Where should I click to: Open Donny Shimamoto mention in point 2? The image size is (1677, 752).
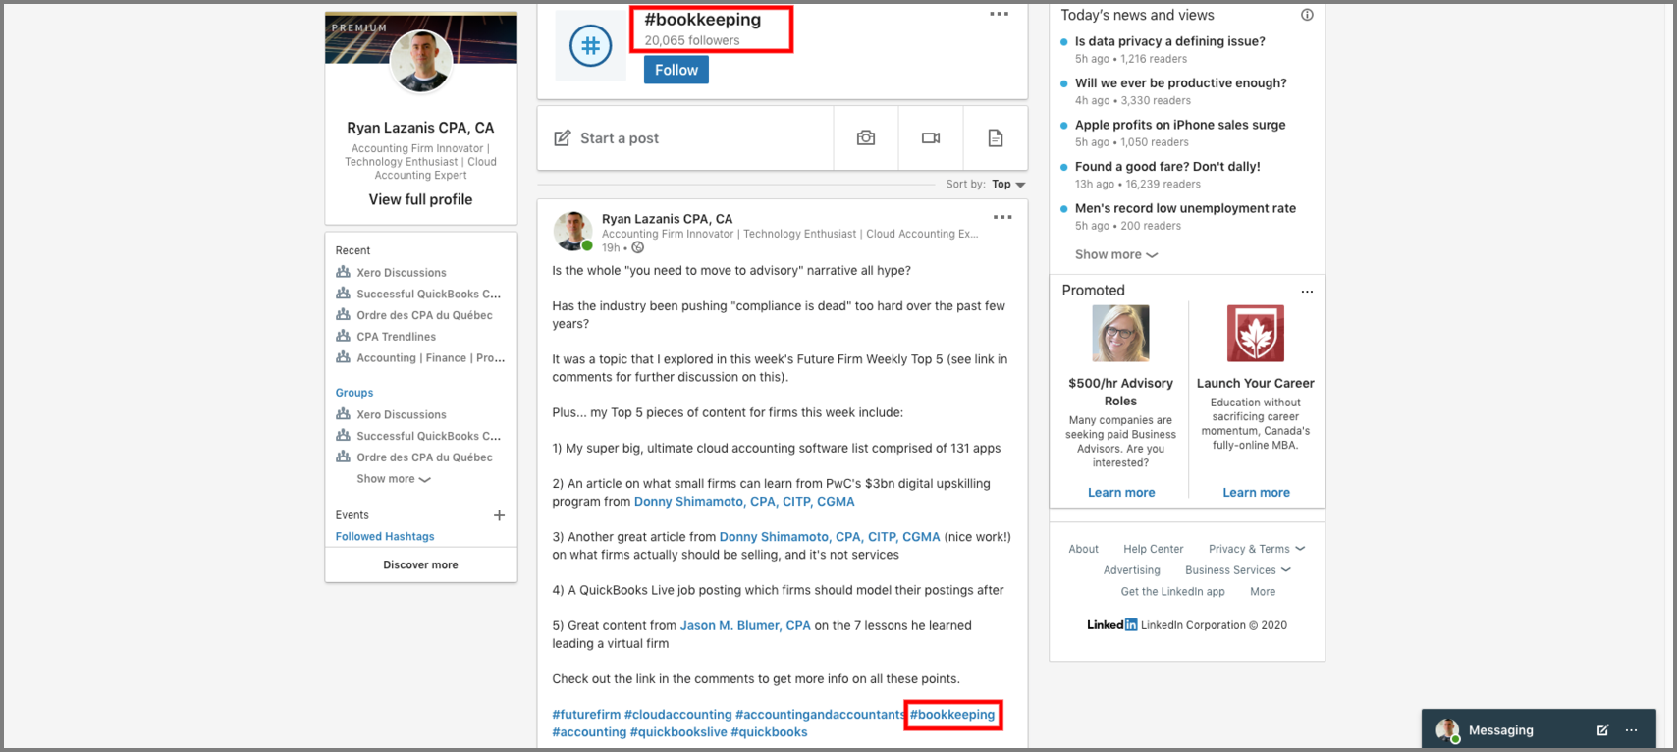[744, 502]
